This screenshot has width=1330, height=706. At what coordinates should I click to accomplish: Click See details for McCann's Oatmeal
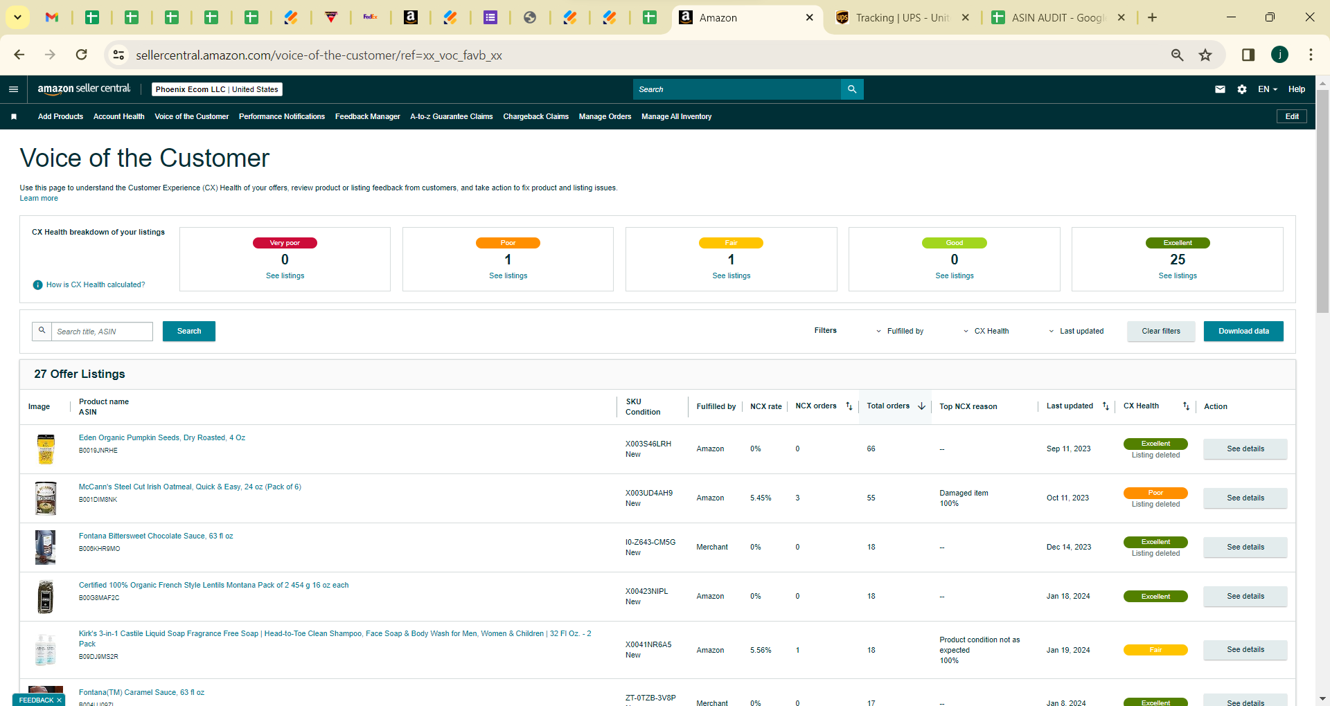click(1245, 498)
